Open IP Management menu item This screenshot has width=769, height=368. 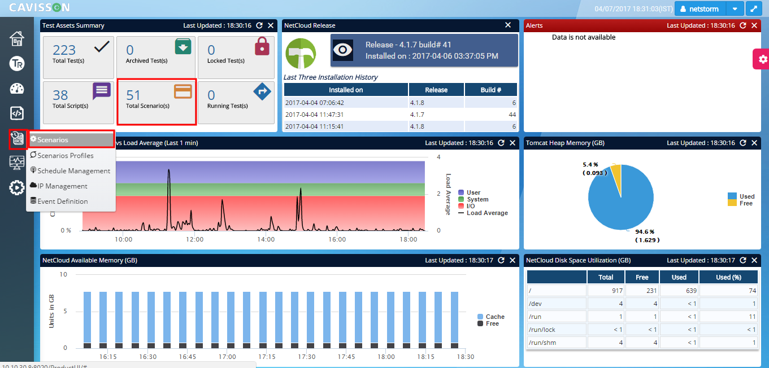tap(71, 186)
